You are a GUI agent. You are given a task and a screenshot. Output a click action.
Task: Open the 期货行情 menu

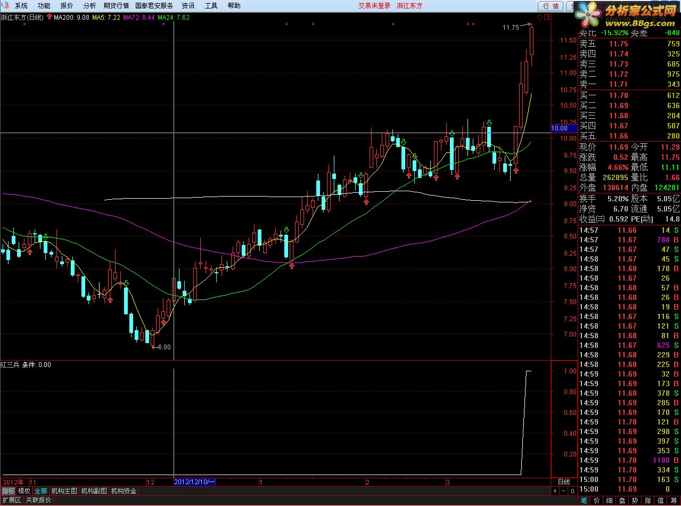pyautogui.click(x=116, y=6)
